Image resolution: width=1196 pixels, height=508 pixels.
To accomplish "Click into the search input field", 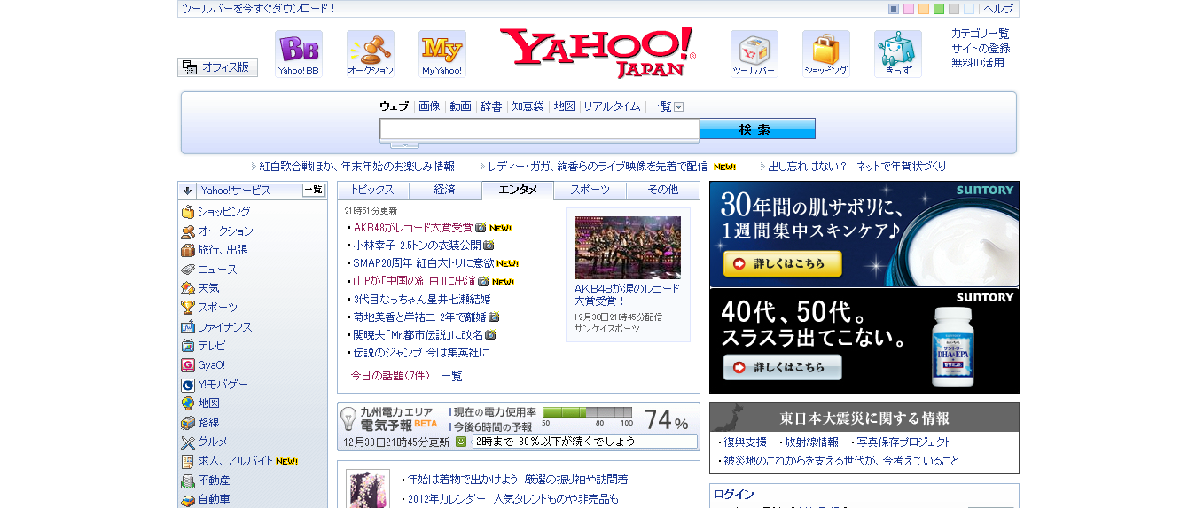I will click(540, 129).
